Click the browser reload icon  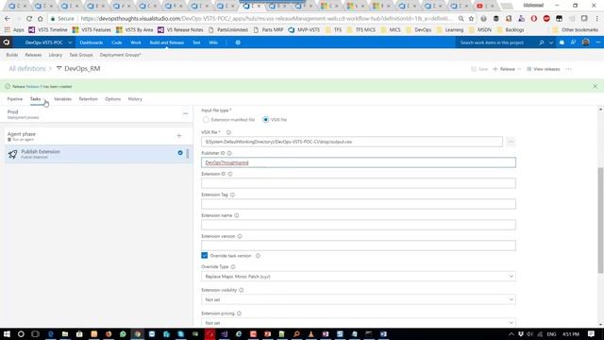click(x=29, y=19)
